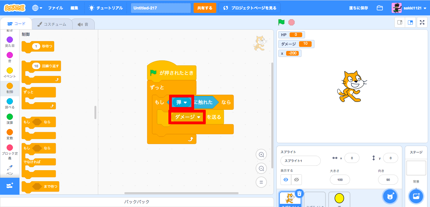Click the block palette scrollbar
Screen dimensions: 430x207
click(x=95, y=112)
